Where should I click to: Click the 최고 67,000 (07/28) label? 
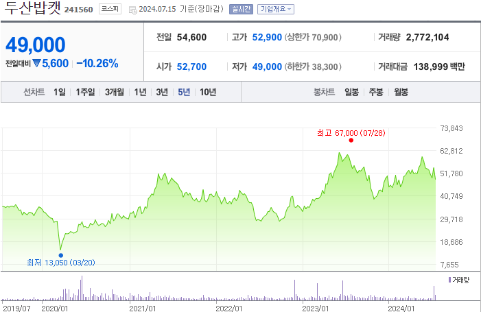[351, 133]
